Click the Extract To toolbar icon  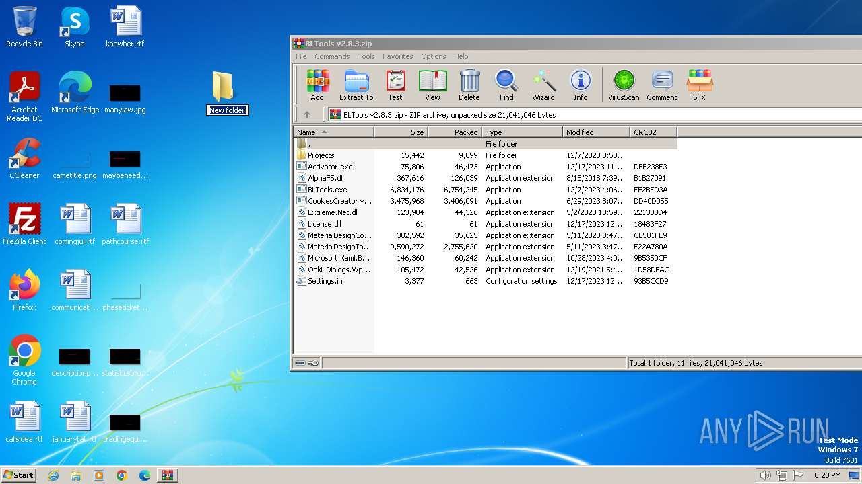356,85
